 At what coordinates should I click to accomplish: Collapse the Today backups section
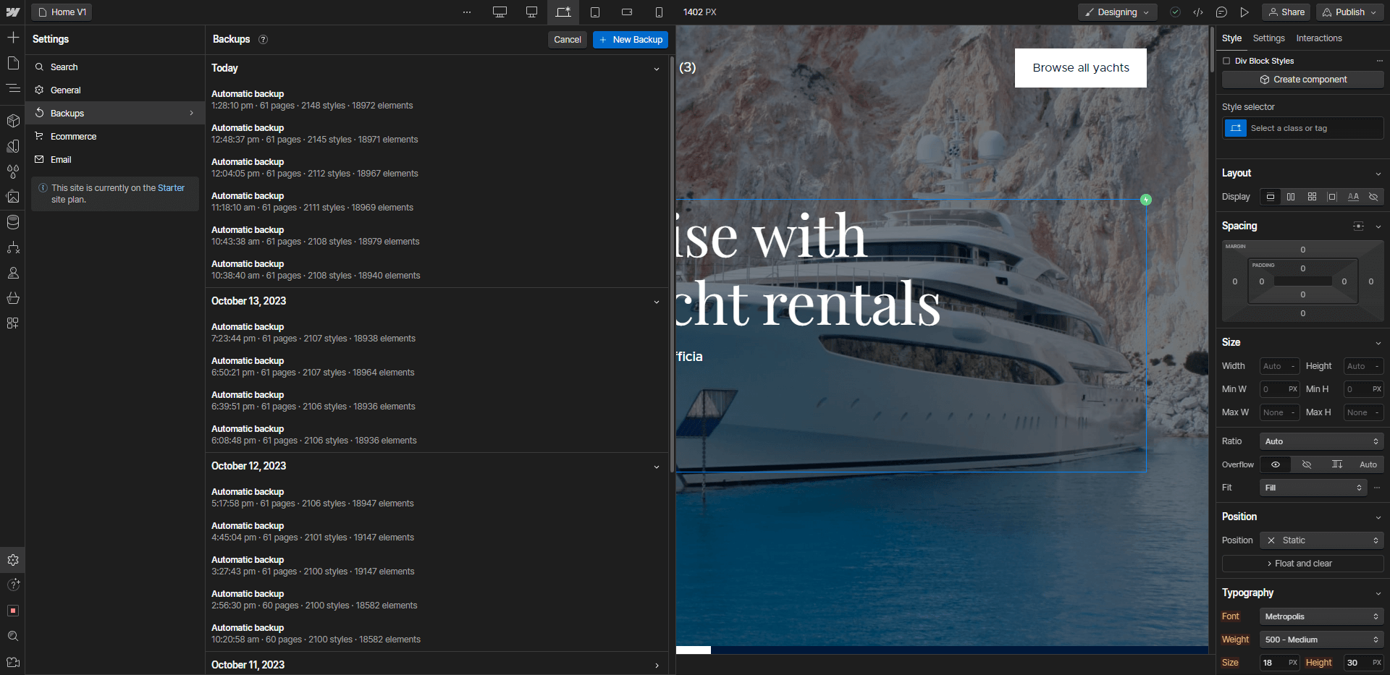tap(657, 69)
